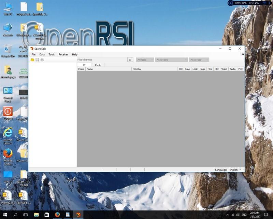Select the WIN 10 desktop icon
The height and width of the screenshot is (219, 273).
coord(8,177)
